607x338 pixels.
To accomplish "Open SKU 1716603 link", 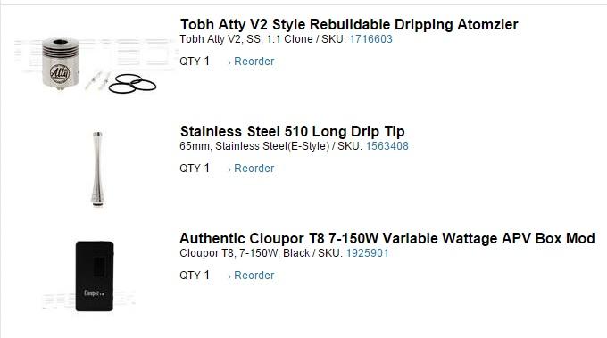I will (370, 39).
